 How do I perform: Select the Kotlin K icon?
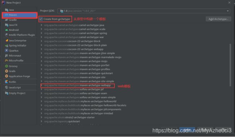[7, 82]
